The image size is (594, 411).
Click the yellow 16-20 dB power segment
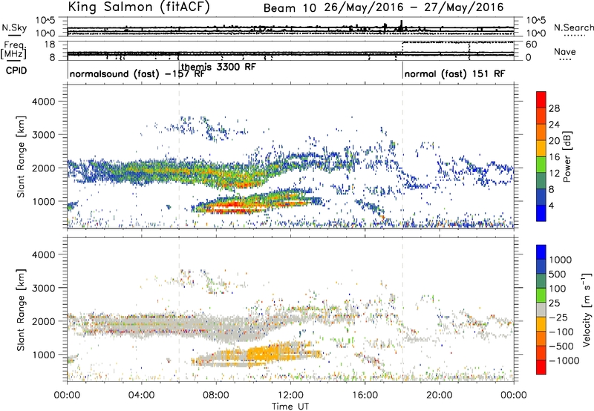tap(541, 148)
